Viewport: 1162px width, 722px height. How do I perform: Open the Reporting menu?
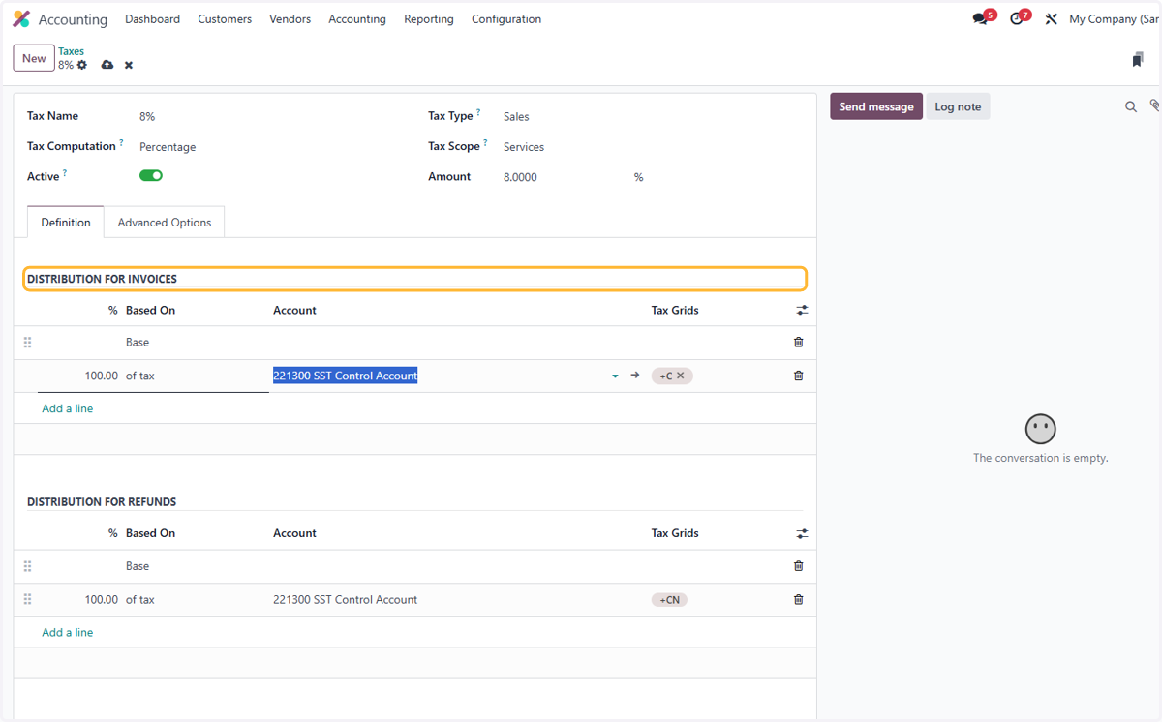(x=429, y=19)
